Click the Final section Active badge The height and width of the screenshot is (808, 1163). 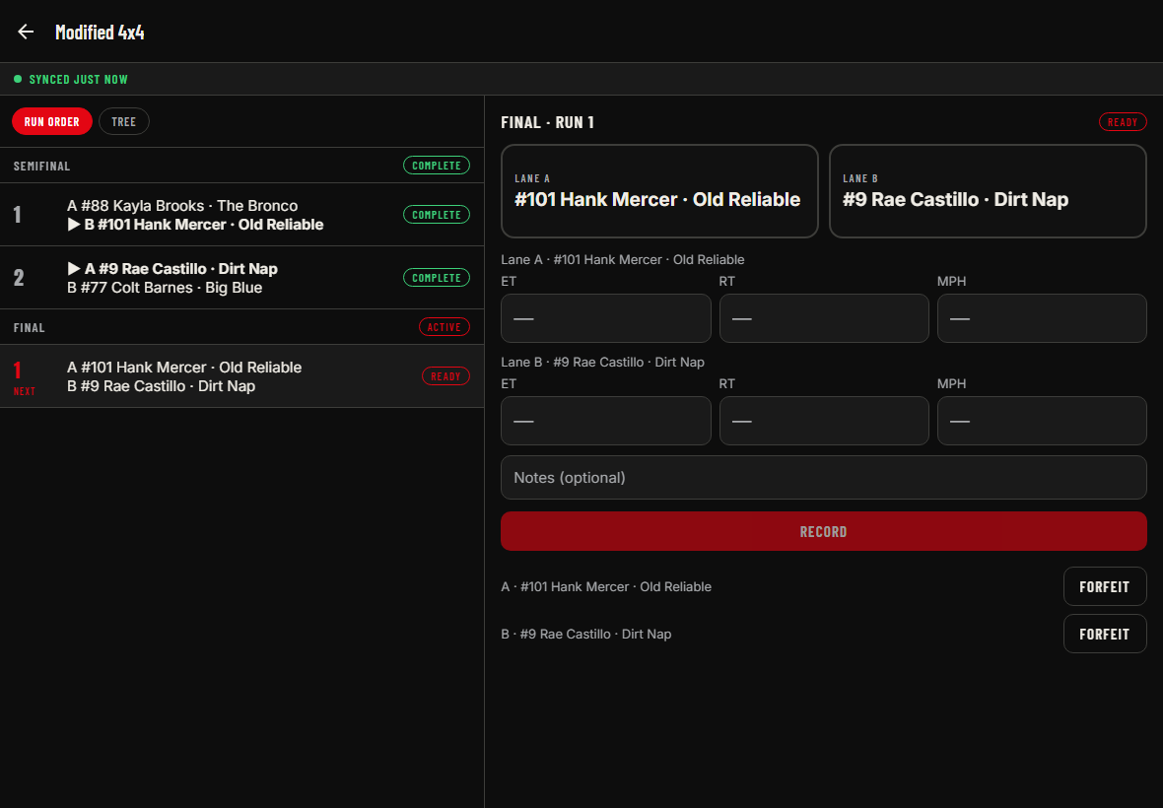coord(445,327)
